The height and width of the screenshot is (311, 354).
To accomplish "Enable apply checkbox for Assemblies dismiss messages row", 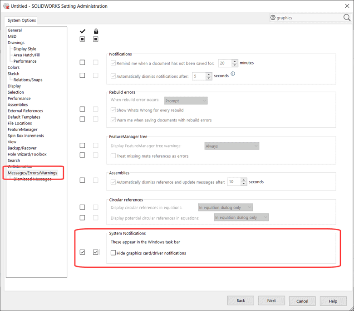I will pyautogui.click(x=83, y=180).
